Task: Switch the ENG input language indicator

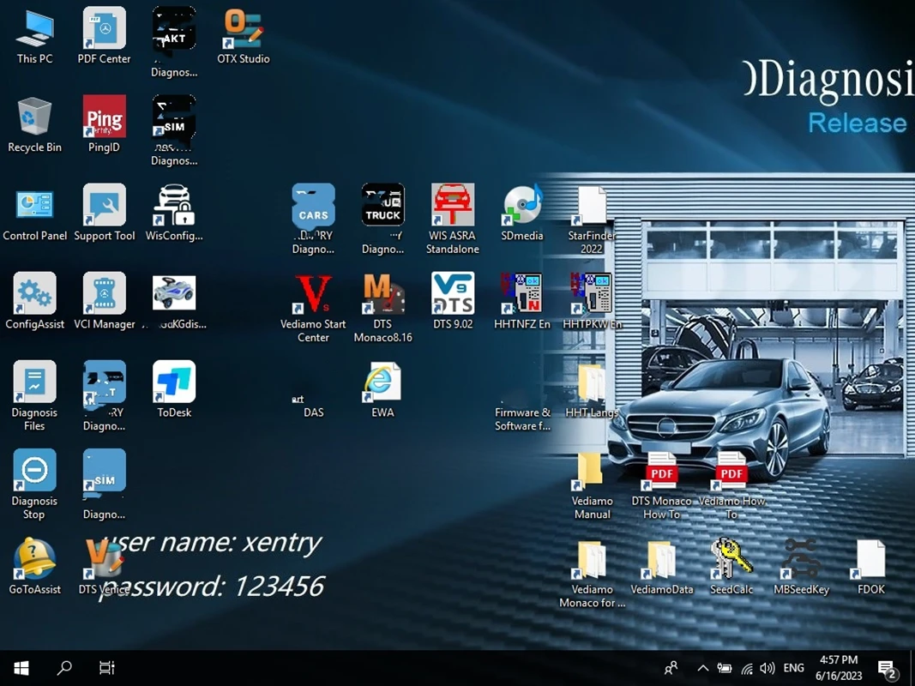Action: 794,668
